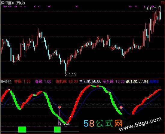The height and width of the screenshot is (134, 165).
Task: Select the 抄底: 1.00 indicator label
Action: click(23, 82)
